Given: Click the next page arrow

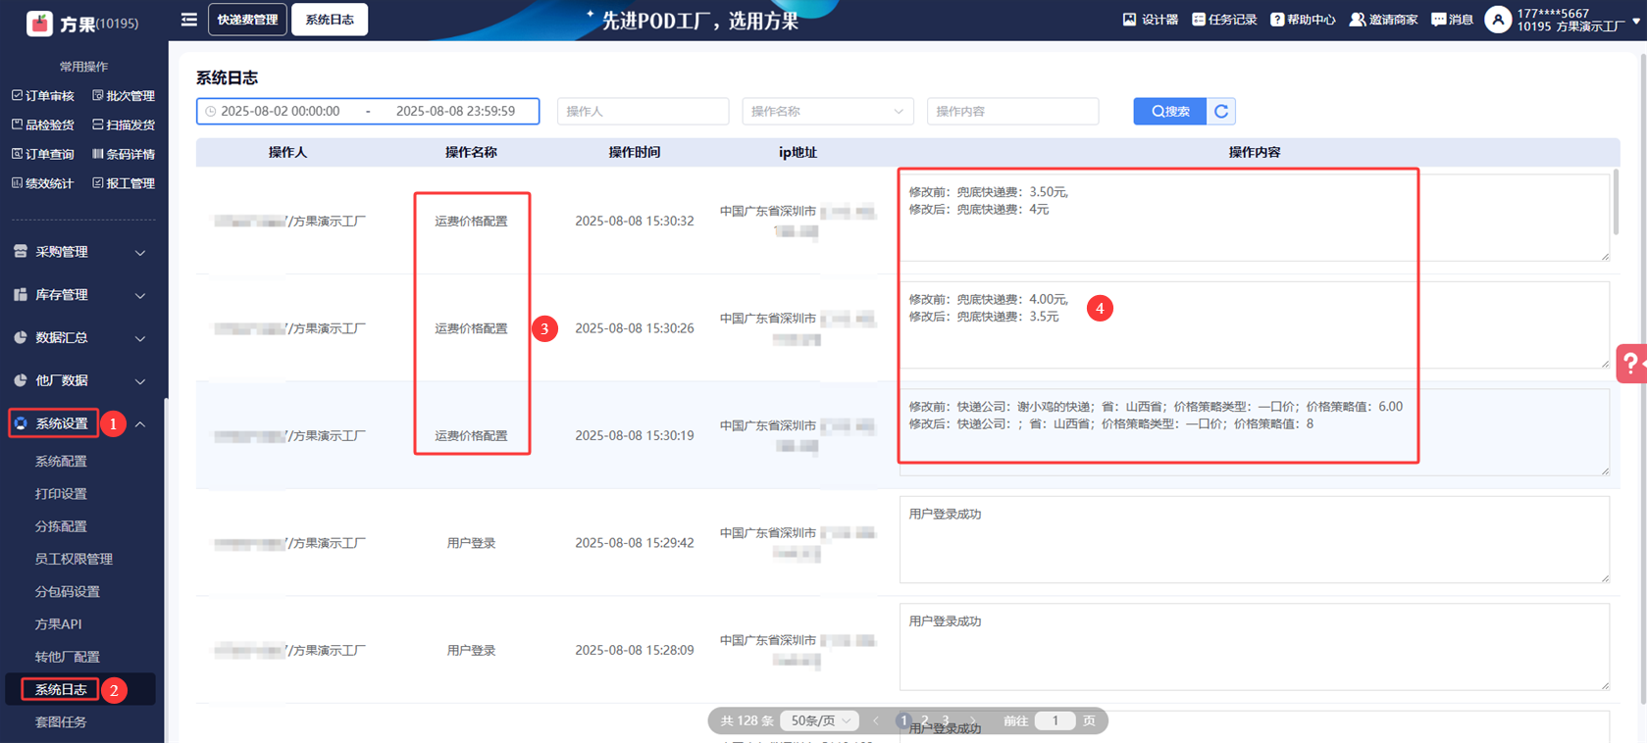Looking at the screenshot, I should click(x=972, y=720).
